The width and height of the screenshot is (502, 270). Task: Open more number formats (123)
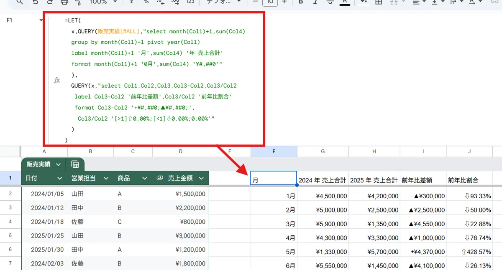coord(190,2)
